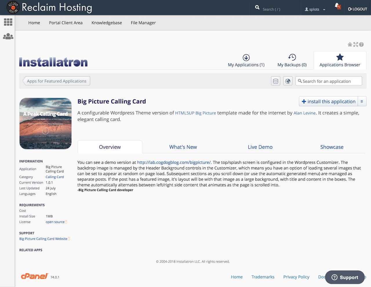Open the HTML5UP Big Picture link

pos(195,113)
